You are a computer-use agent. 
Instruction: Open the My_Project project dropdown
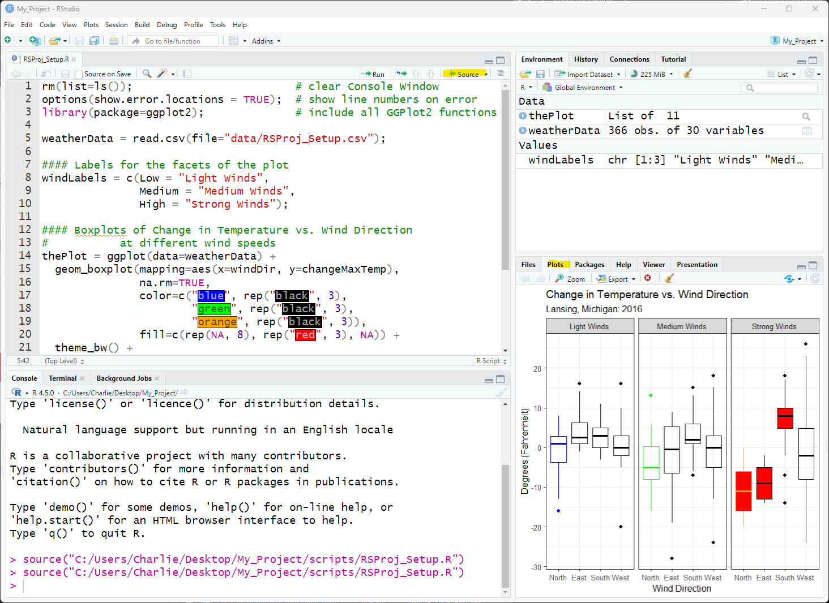click(798, 41)
